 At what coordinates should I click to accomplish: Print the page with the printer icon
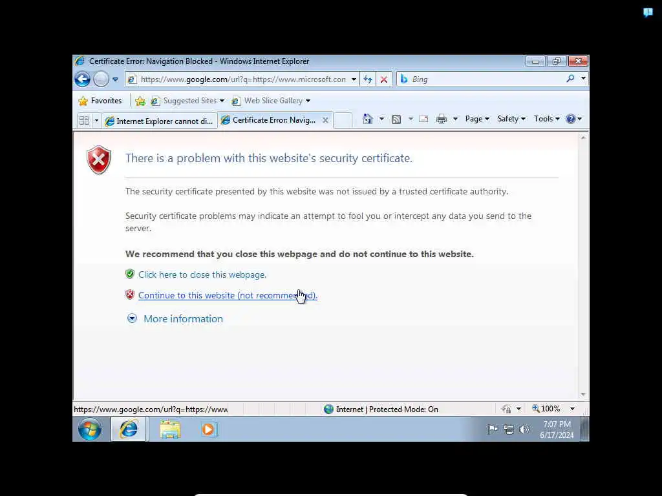(441, 119)
